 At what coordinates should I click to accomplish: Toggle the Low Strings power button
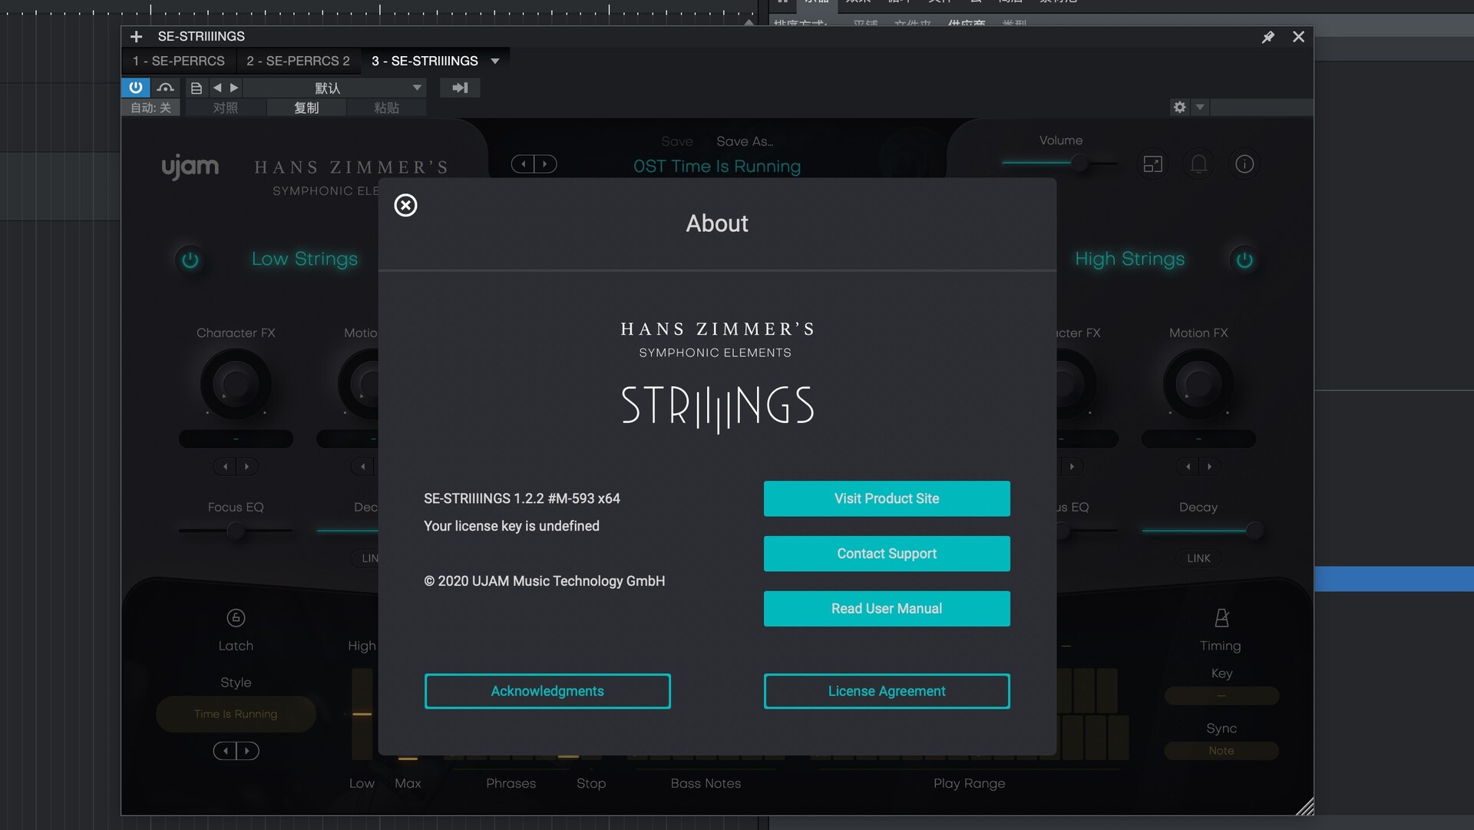(x=190, y=260)
